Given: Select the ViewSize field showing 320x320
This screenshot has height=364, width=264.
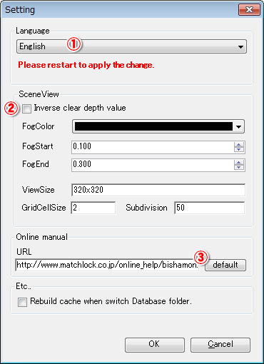Looking at the screenshot, I should 158,190.
